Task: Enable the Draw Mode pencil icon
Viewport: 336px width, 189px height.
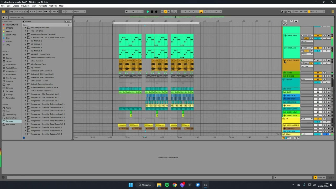Action: pyautogui.click(x=282, y=12)
